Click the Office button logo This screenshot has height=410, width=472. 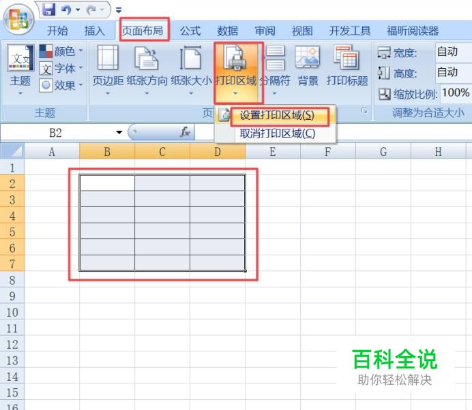(18, 20)
